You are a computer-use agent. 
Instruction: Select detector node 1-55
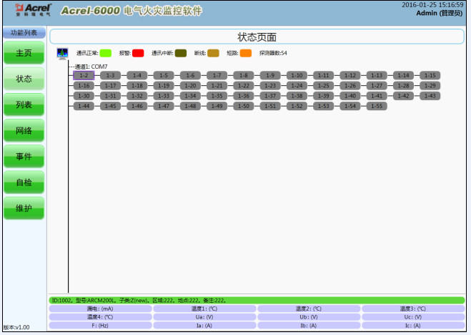pos(375,106)
